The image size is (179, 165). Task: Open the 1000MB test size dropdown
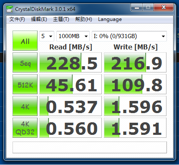pyautogui.click(x=73, y=36)
